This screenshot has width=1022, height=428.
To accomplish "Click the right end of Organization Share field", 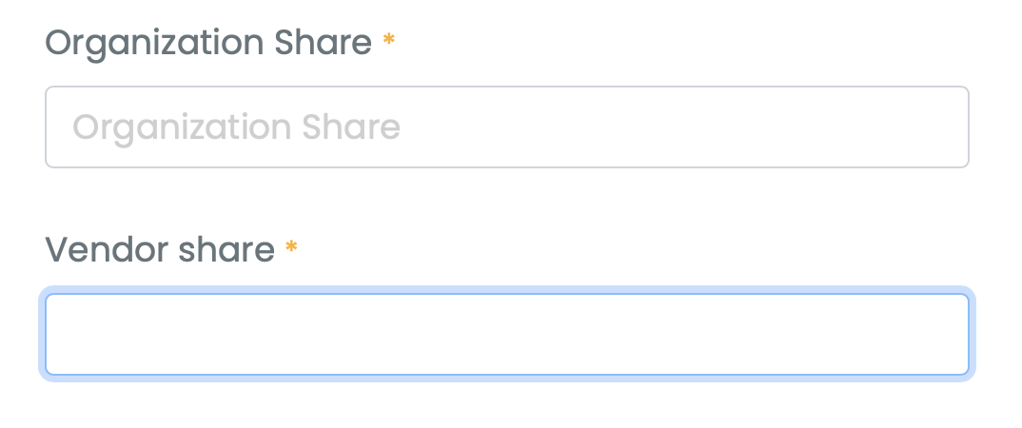I will pos(942,127).
